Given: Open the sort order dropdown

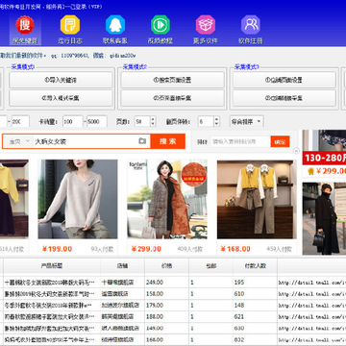Looking at the screenshot, I should [247, 122].
